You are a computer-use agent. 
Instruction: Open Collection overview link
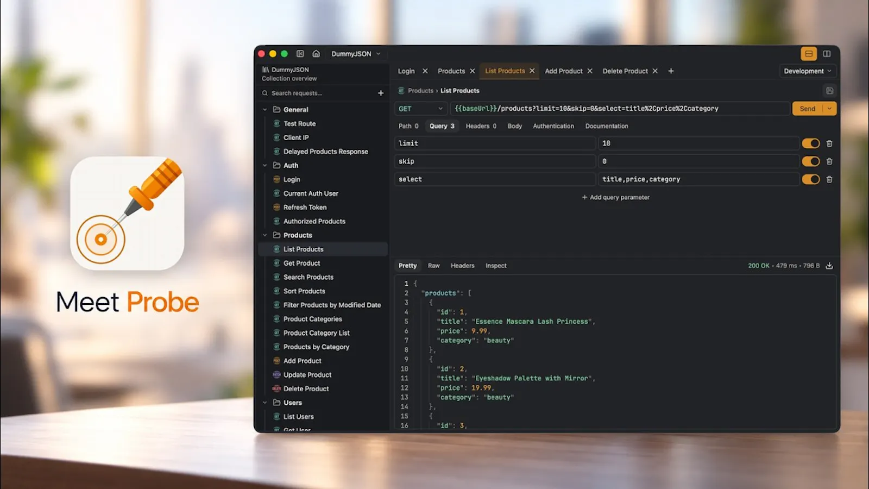point(289,79)
